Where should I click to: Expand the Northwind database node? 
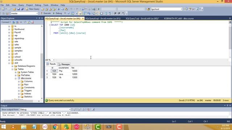point(9,29)
